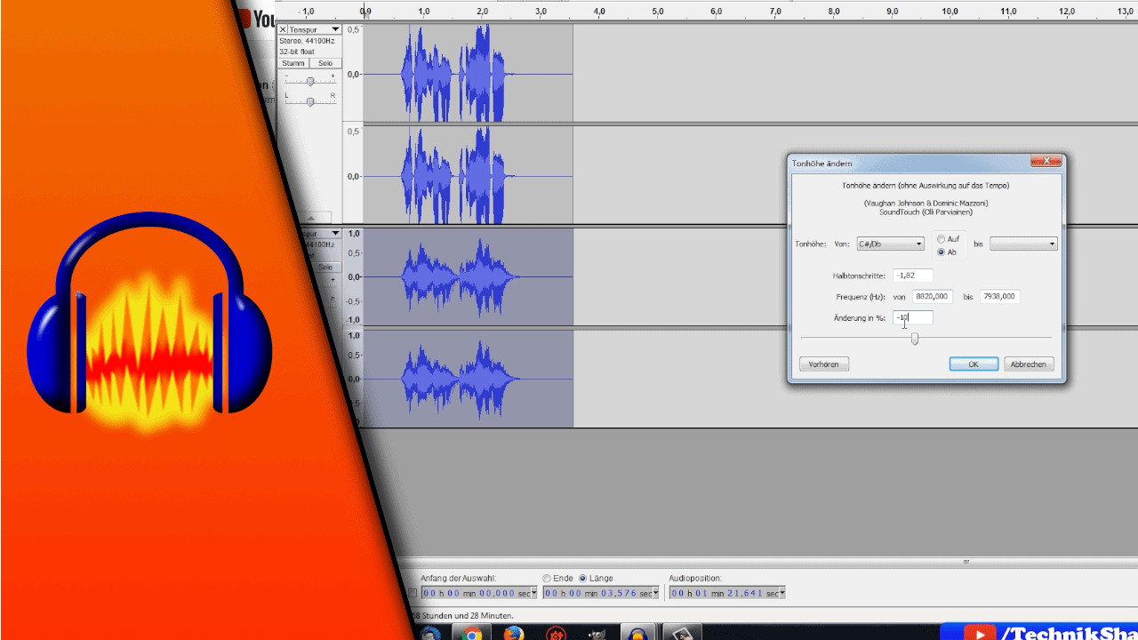Image resolution: width=1138 pixels, height=640 pixels.
Task: Open the empty 'bis' pitch dropdown
Action: pos(1023,244)
